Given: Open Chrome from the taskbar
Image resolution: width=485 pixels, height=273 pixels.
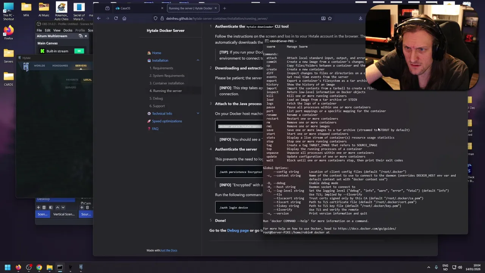Looking at the screenshot, I should click(39, 267).
